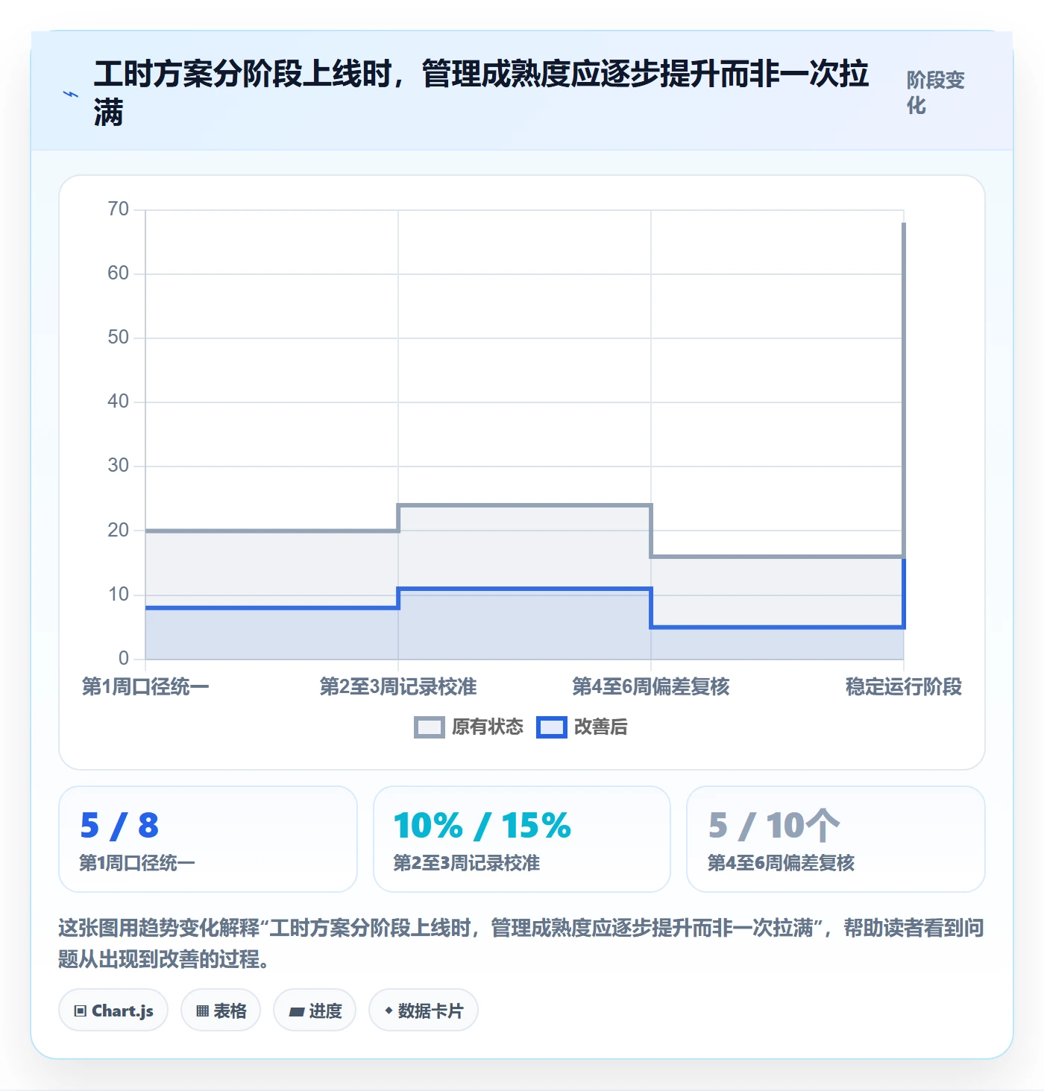Viewport: 1044px width, 1091px height.
Task: Click the 原有状态 legend label
Action: pos(488,727)
